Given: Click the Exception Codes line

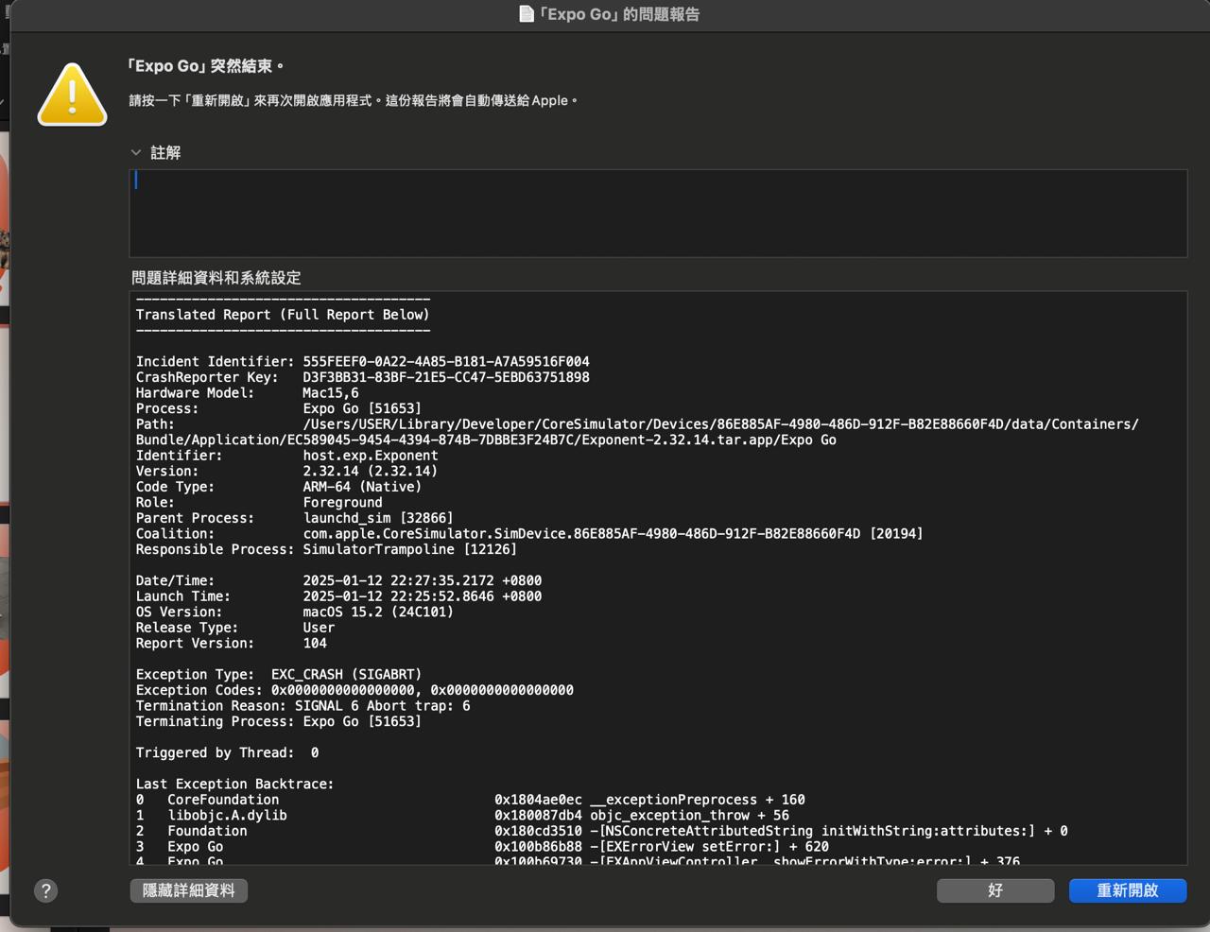Looking at the screenshot, I should click(354, 690).
